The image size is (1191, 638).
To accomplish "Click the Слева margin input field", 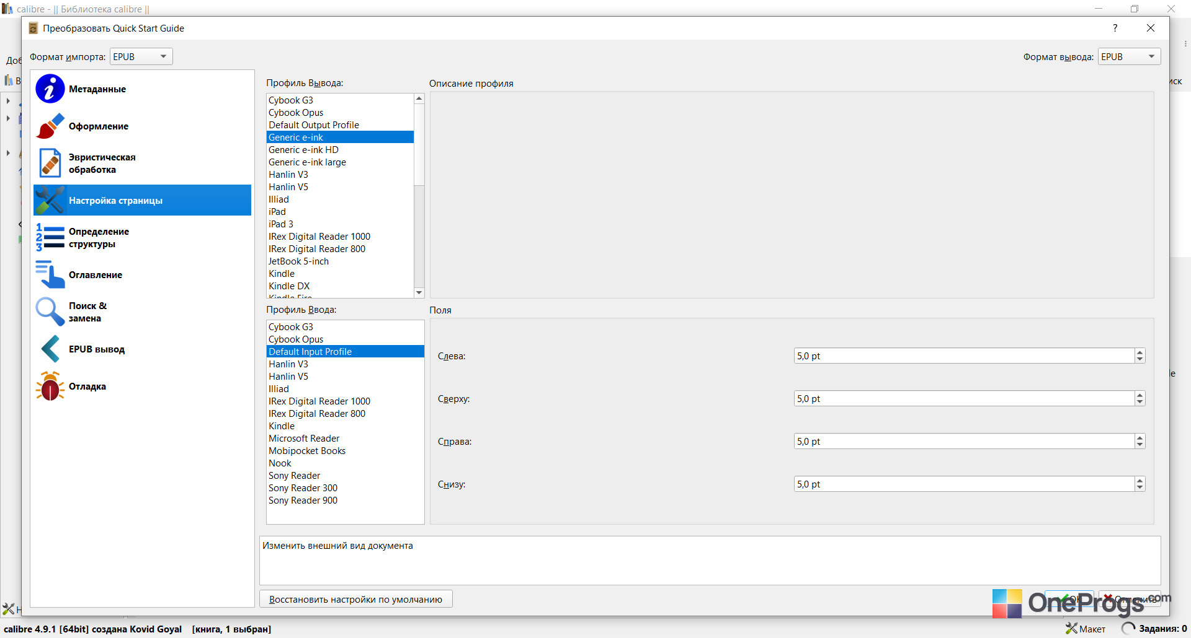I will coord(965,356).
